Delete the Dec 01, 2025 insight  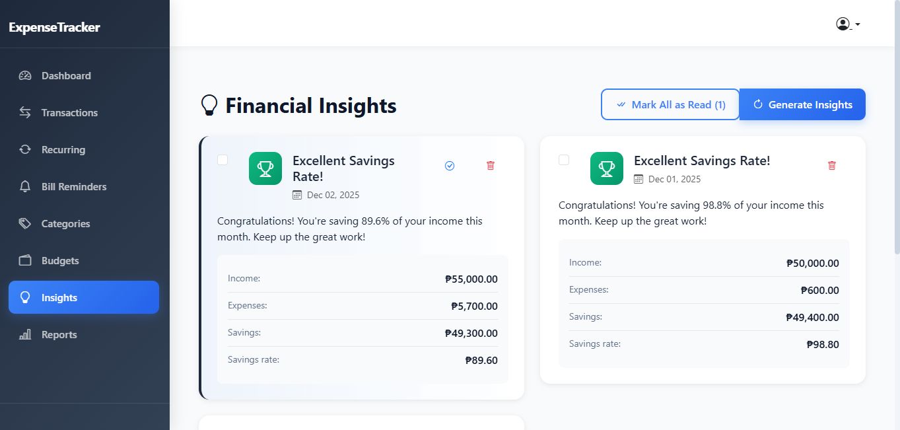[831, 166]
